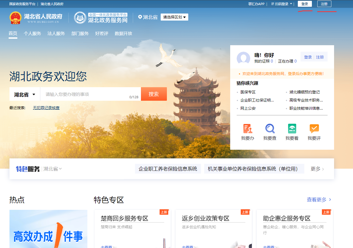Focus the 请输入您要办理的事项 search field
The height and width of the screenshot is (248, 353).
click(90, 94)
